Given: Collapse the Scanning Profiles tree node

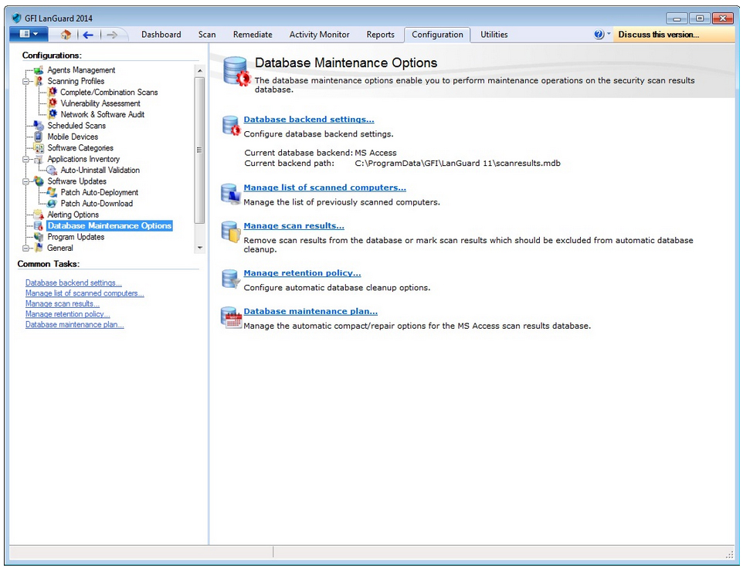Looking at the screenshot, I should (26, 81).
